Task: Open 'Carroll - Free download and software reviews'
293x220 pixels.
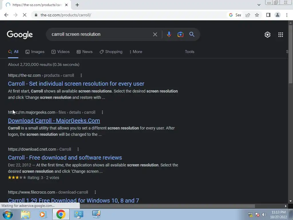Action: [65, 158]
